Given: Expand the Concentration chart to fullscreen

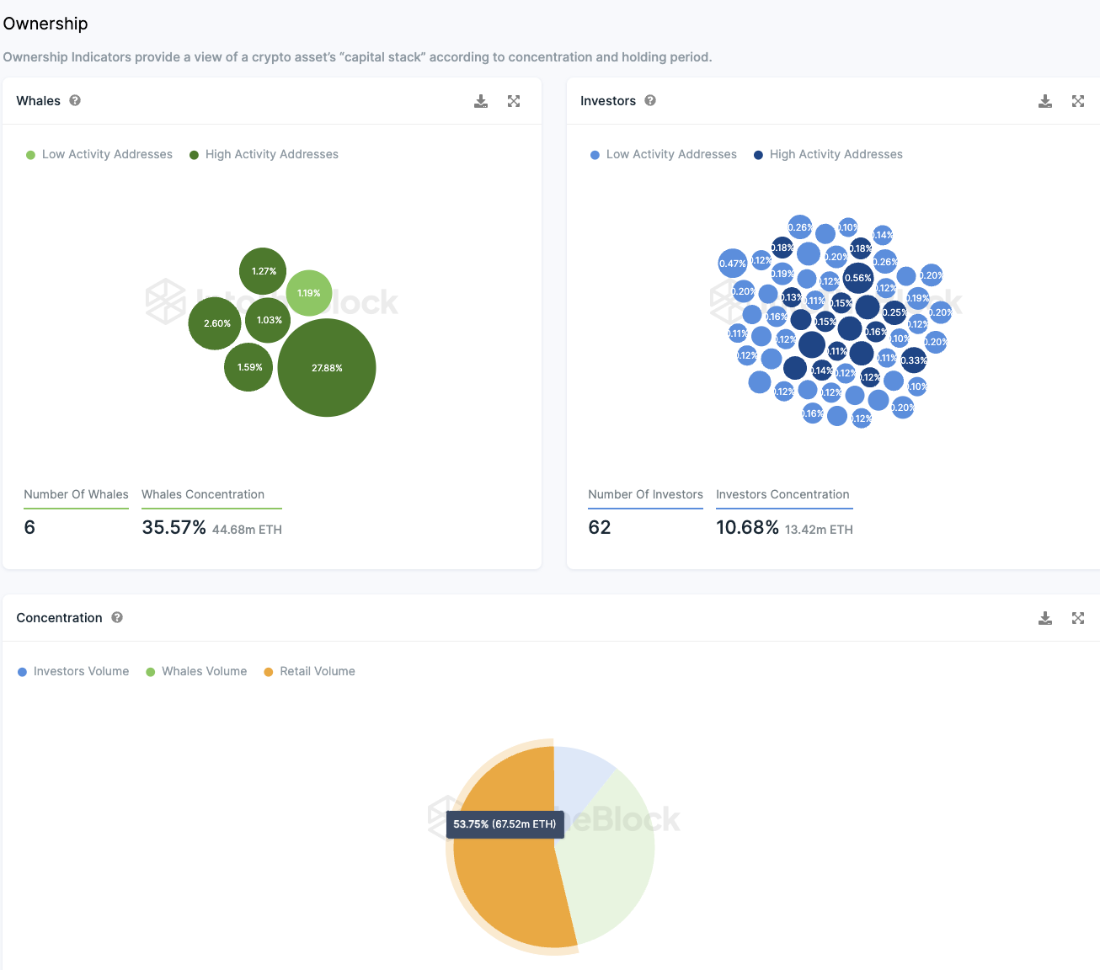Looking at the screenshot, I should (1078, 618).
